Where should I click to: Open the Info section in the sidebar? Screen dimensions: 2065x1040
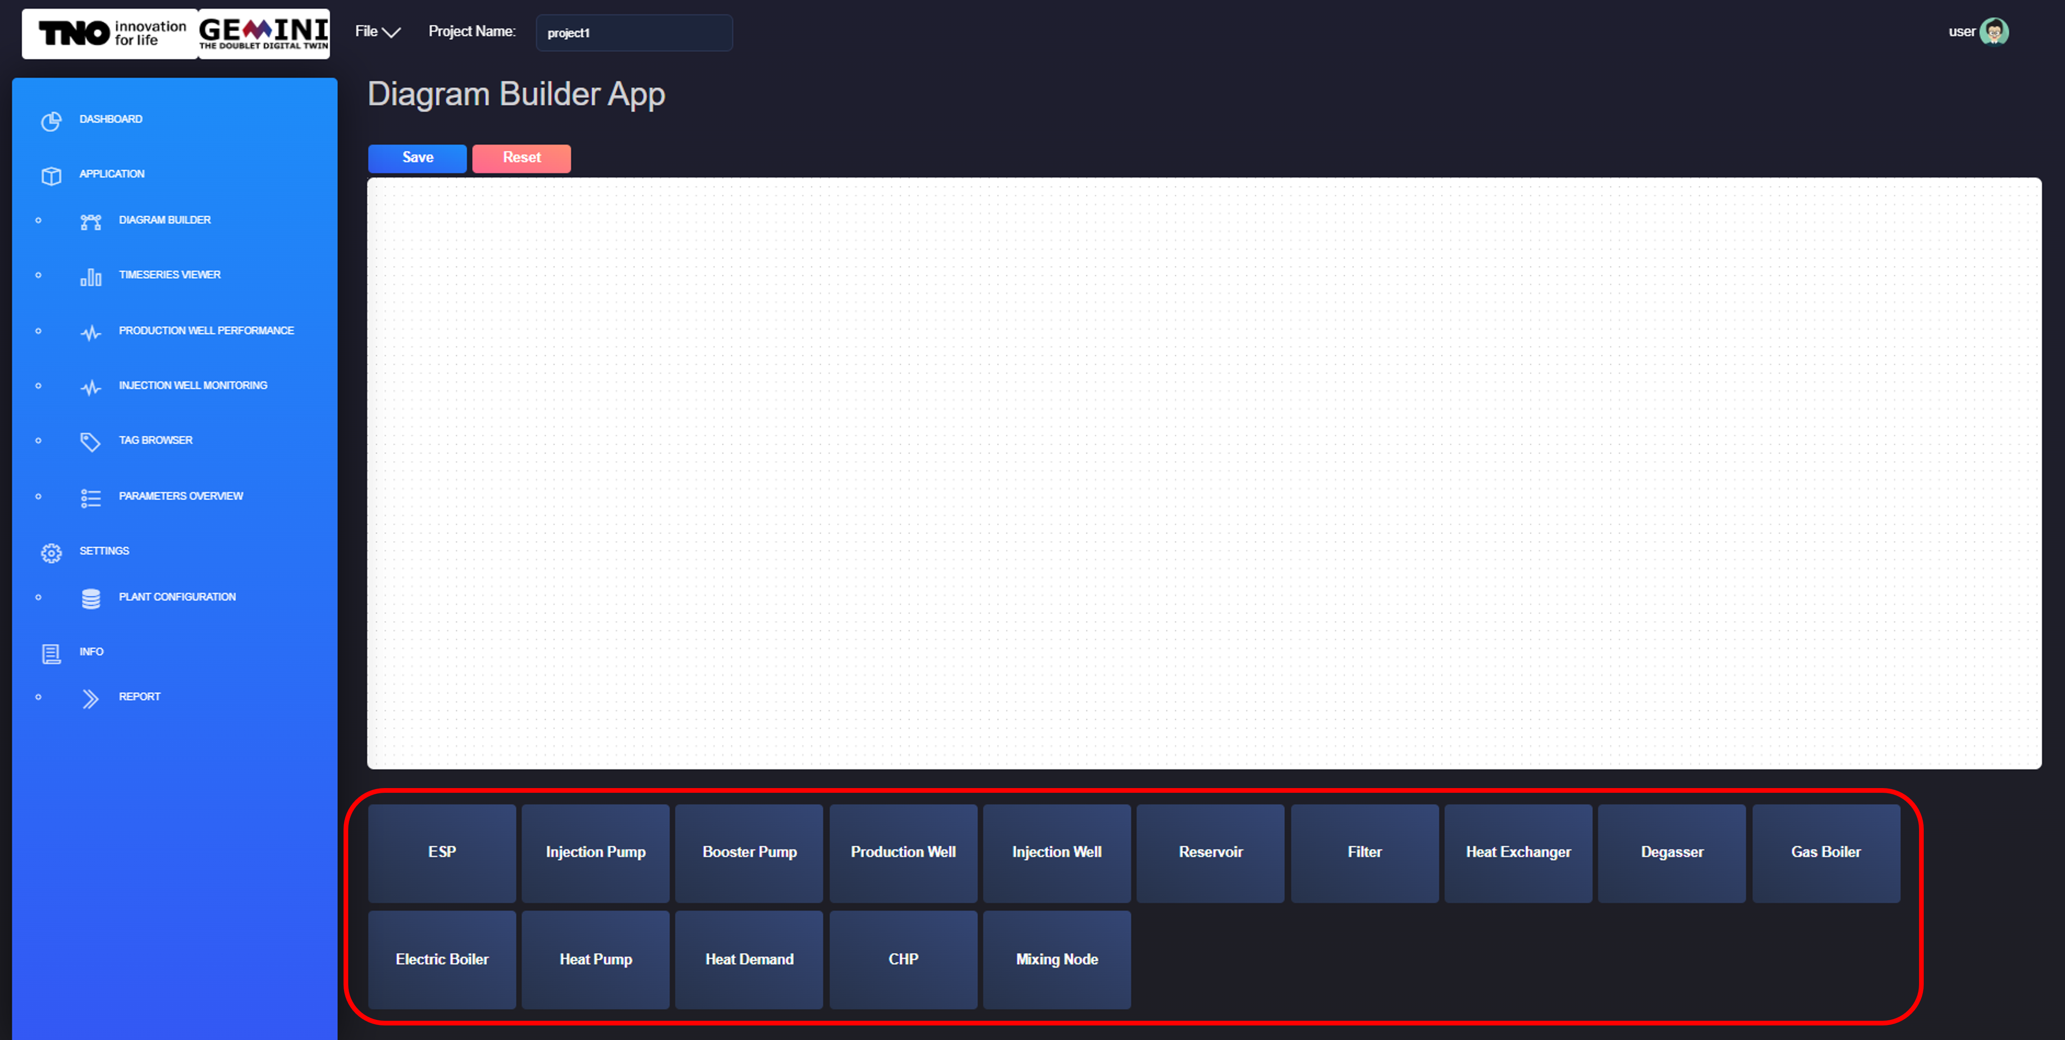[x=91, y=652]
